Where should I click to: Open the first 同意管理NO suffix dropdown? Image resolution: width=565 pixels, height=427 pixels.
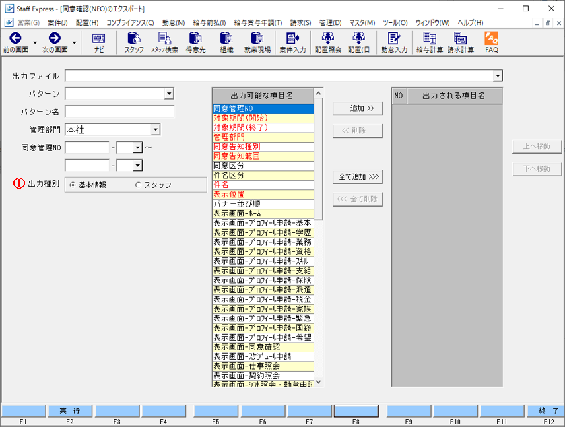coord(138,147)
